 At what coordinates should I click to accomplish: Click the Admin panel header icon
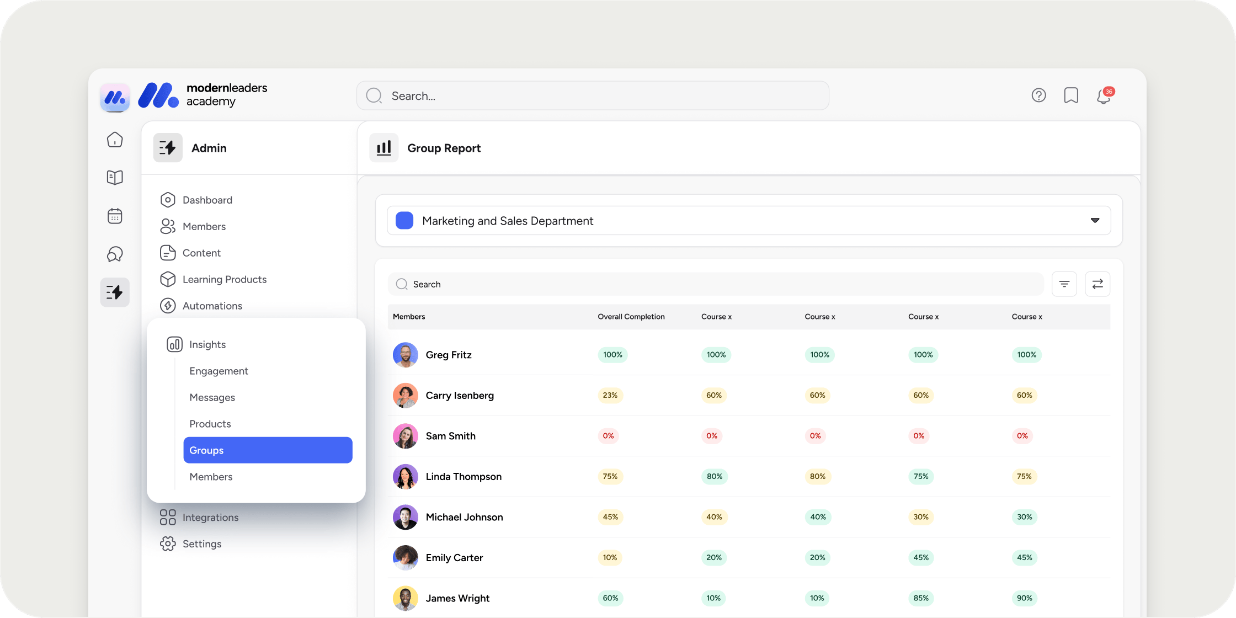coord(168,148)
